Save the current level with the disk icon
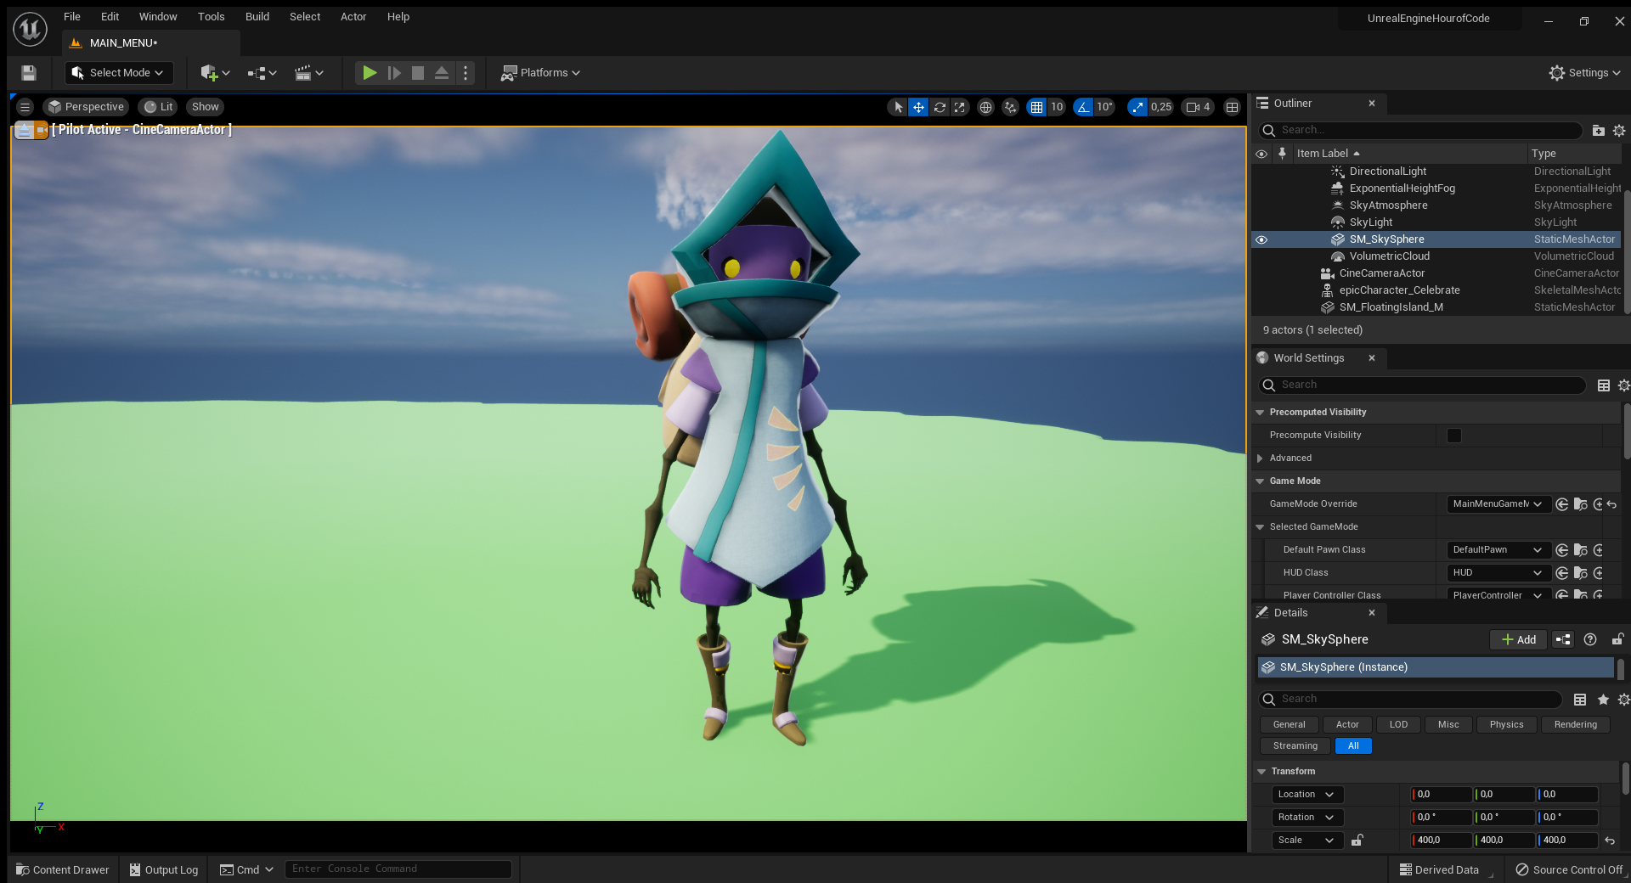 (29, 73)
